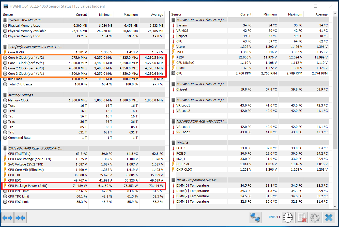Select the Memory Clock row
This screenshot has width=339, height=227.
pyautogui.click(x=83, y=100)
